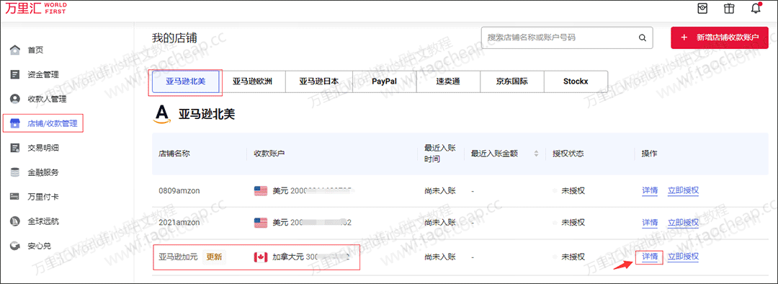Click 新增店铺收款账户 button
The width and height of the screenshot is (778, 284).
(x=720, y=37)
